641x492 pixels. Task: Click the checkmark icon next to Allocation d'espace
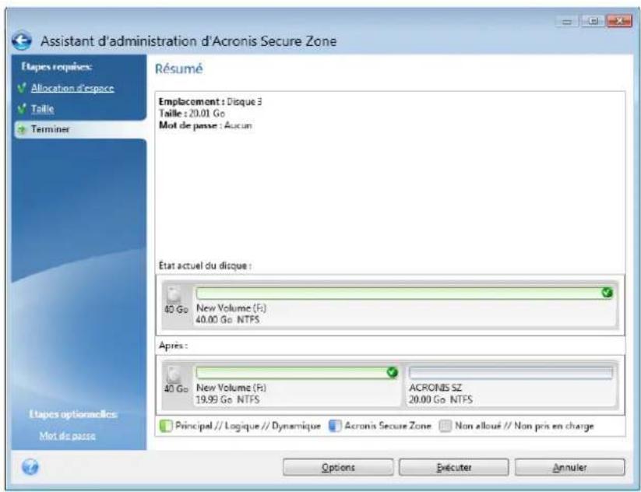click(22, 88)
